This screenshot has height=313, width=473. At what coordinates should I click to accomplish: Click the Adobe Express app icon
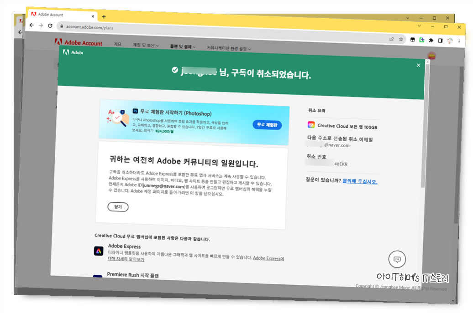(99, 251)
